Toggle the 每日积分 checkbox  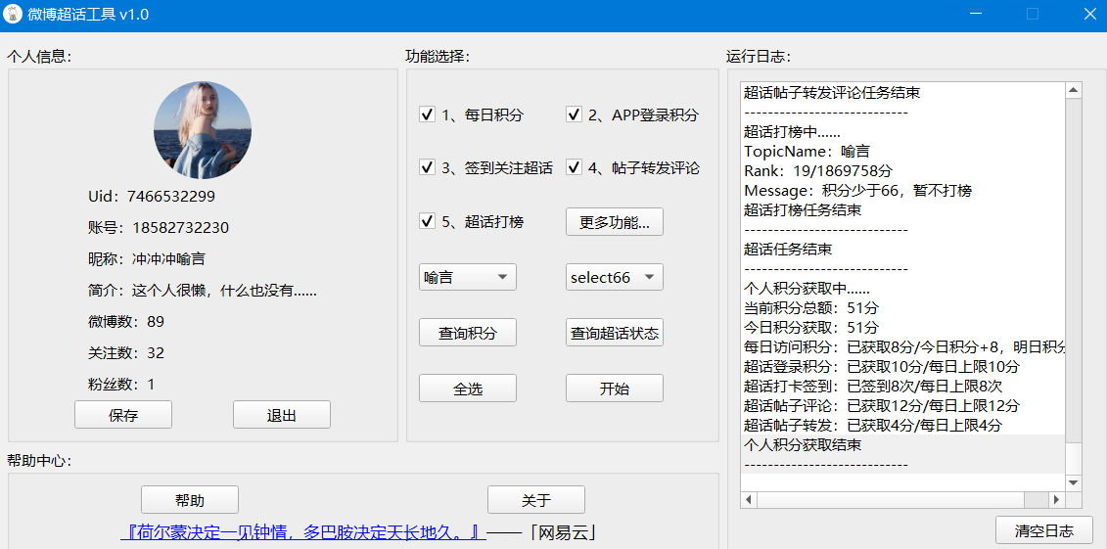tap(427, 114)
